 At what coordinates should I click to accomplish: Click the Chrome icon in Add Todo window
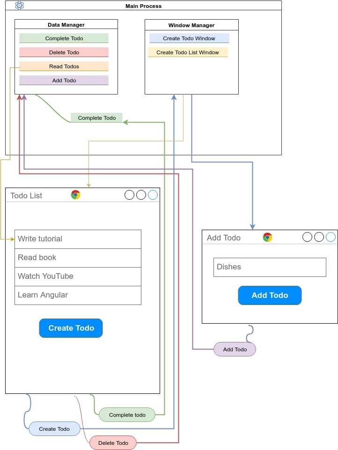267,237
